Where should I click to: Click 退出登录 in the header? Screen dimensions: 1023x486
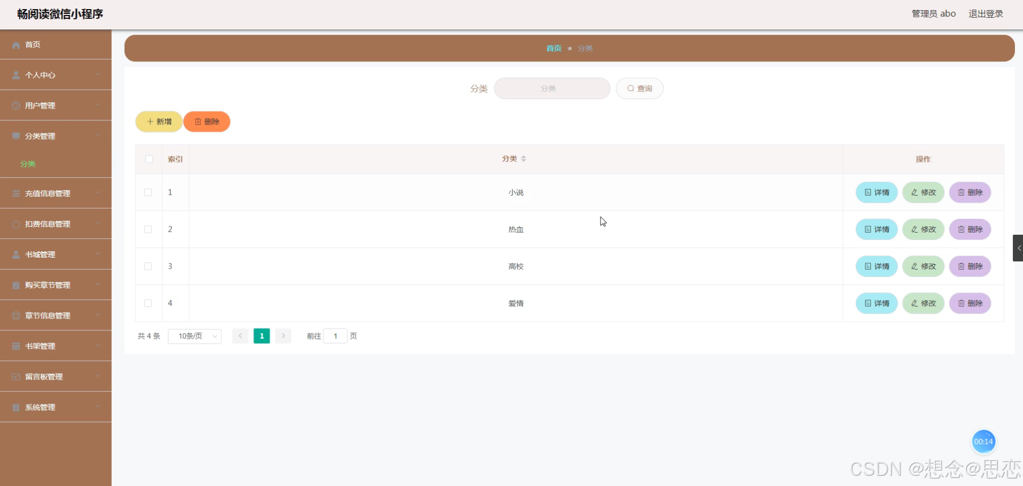pos(986,14)
